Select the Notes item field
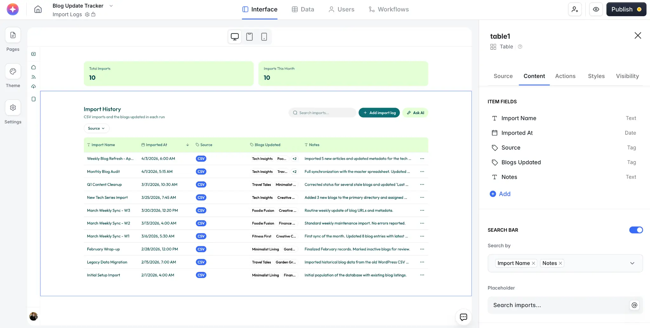The width and height of the screenshot is (650, 328). 564,177
